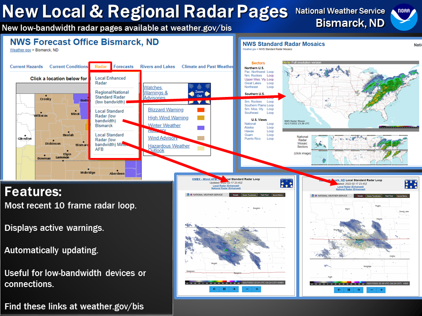Click the left arrow beside Zoom Out

click(191, 94)
